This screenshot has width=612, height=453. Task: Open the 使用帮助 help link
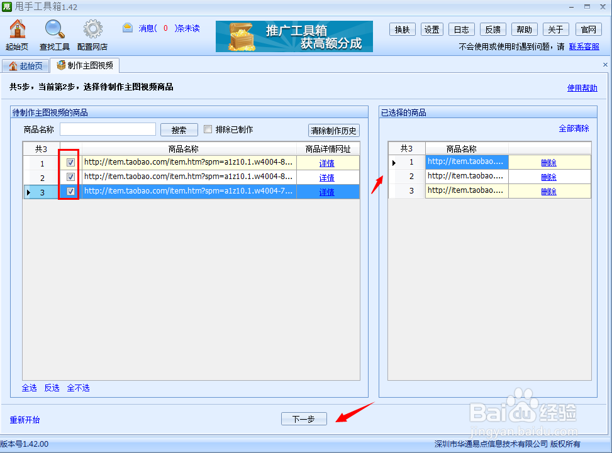(x=581, y=87)
